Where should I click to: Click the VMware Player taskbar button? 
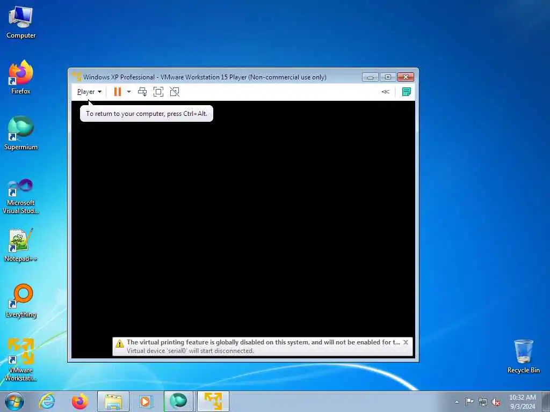pyautogui.click(x=213, y=401)
